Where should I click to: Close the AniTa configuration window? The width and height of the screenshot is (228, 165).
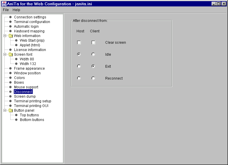(x=224, y=4)
